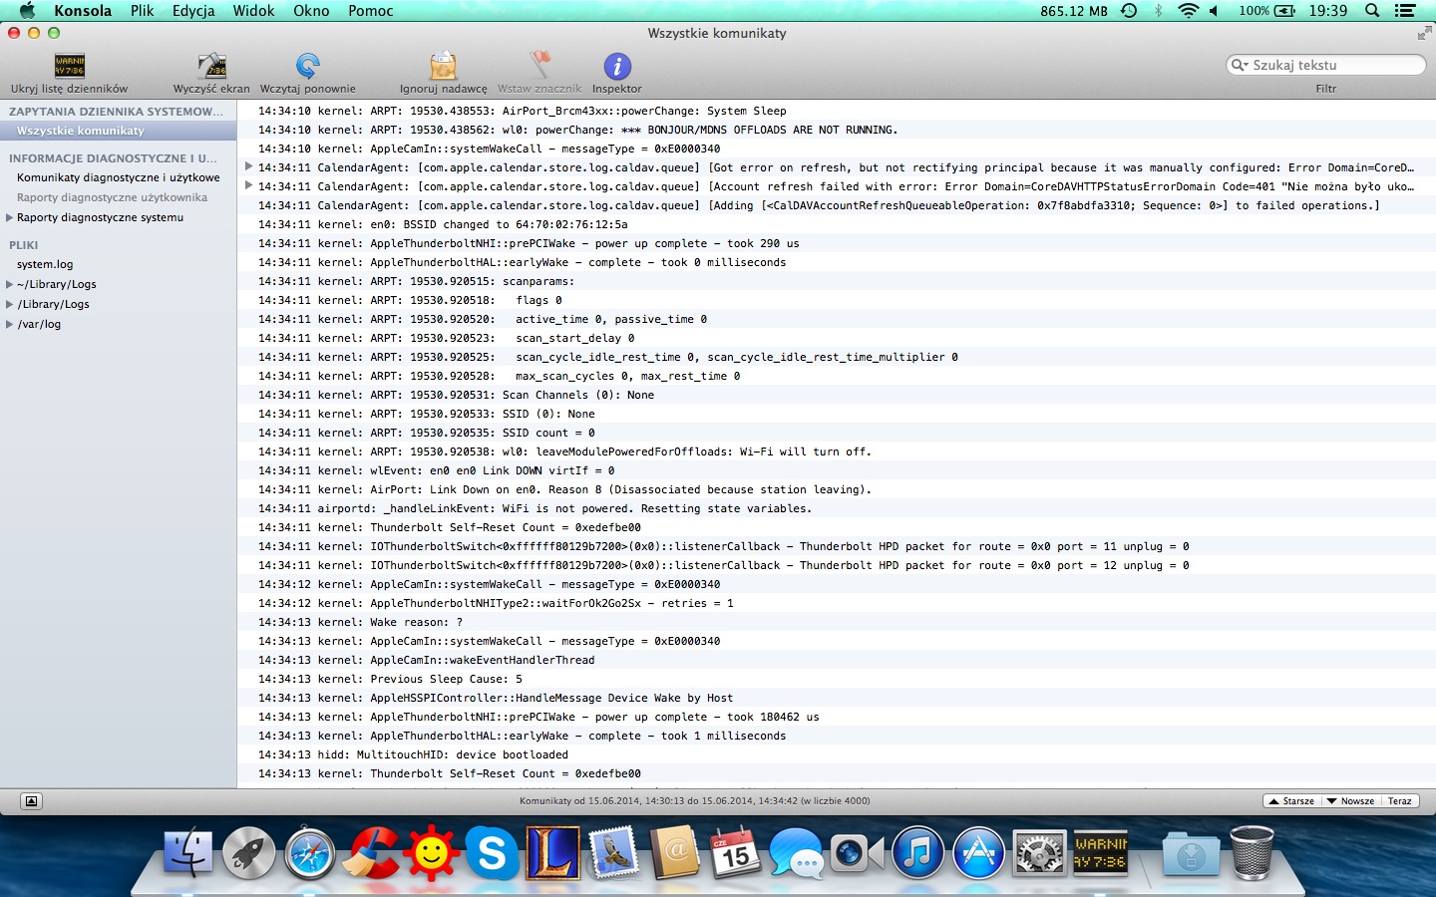This screenshot has height=897, width=1436.
Task: Open the Pomoc menu
Action: click(371, 11)
